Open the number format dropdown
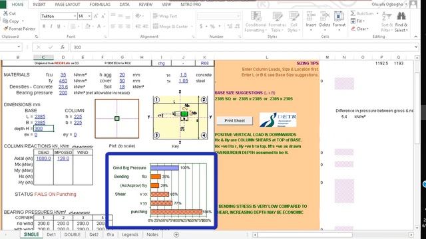Screen dimensions: 426x239 point(238,16)
